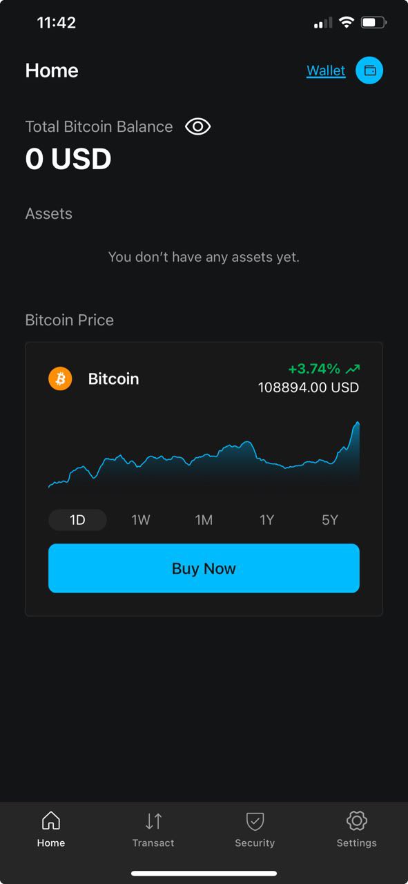Screen dimensions: 408x884
Task: Tap the Buy Now button
Action: (x=204, y=568)
